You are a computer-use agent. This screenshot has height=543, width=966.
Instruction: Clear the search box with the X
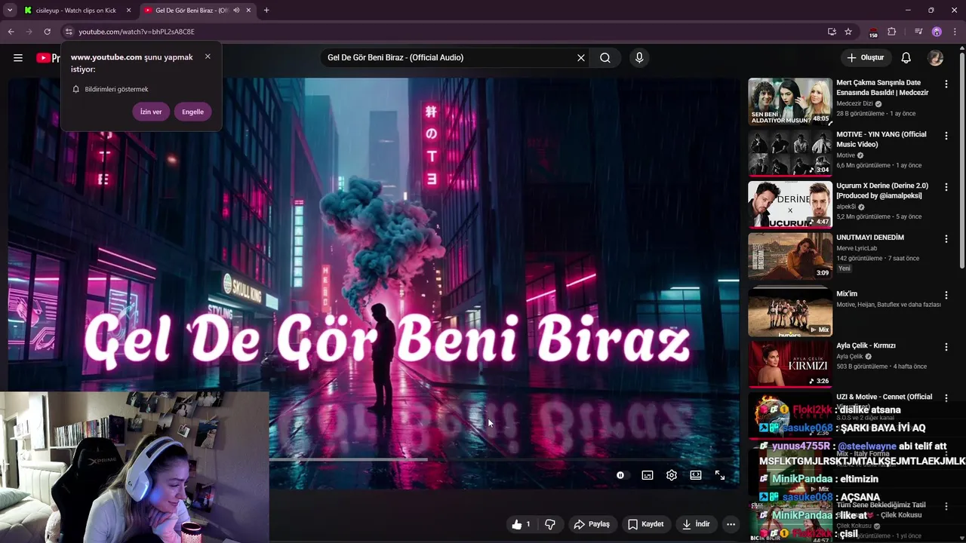[x=581, y=58]
